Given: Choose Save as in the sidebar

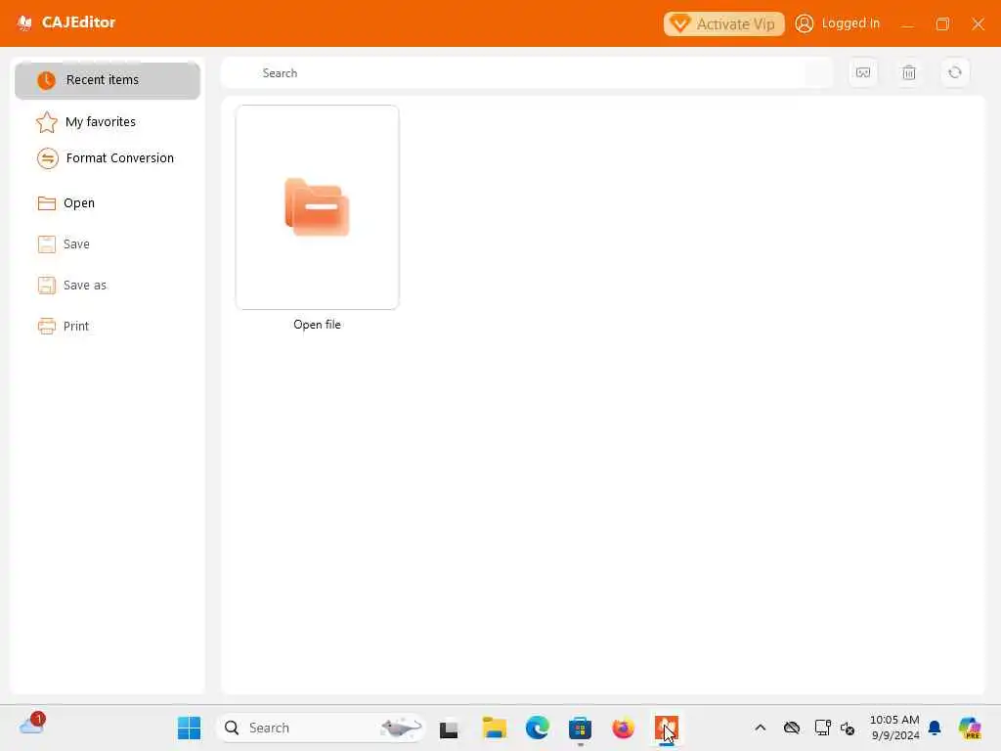Looking at the screenshot, I should 72,285.
